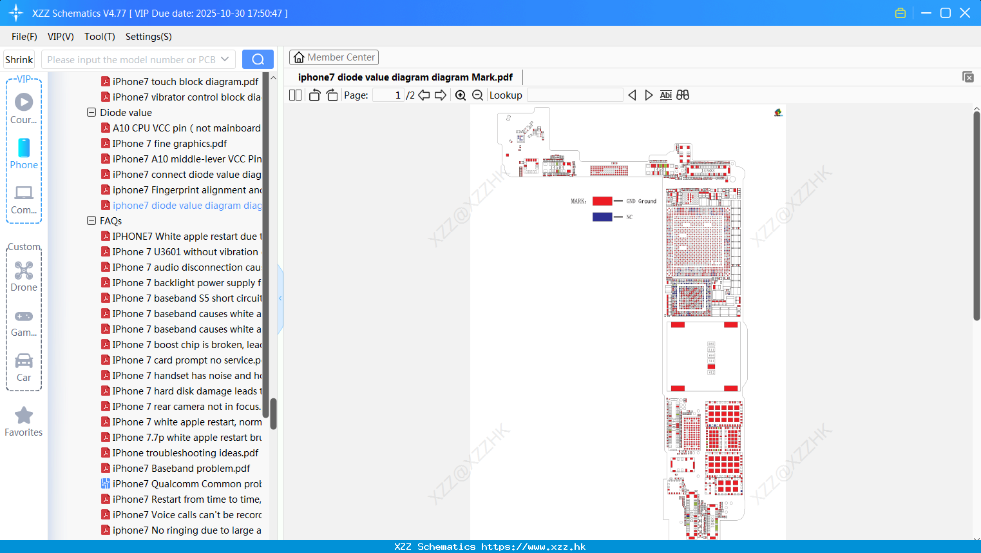Open IPhone 7 boost chip is broken file

(x=180, y=344)
